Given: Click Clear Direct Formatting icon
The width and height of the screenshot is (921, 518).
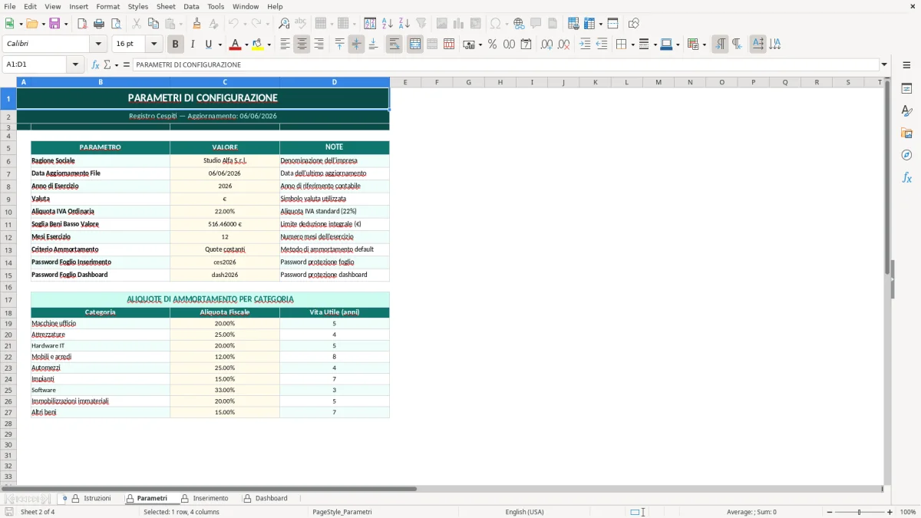Looking at the screenshot, I should tap(214, 24).
